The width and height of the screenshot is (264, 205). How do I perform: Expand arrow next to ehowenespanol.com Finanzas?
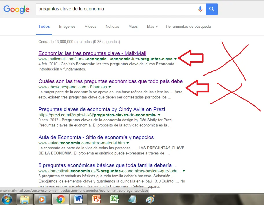click(x=110, y=87)
